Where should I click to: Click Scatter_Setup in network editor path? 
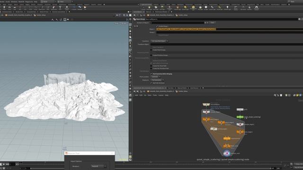click(183, 91)
